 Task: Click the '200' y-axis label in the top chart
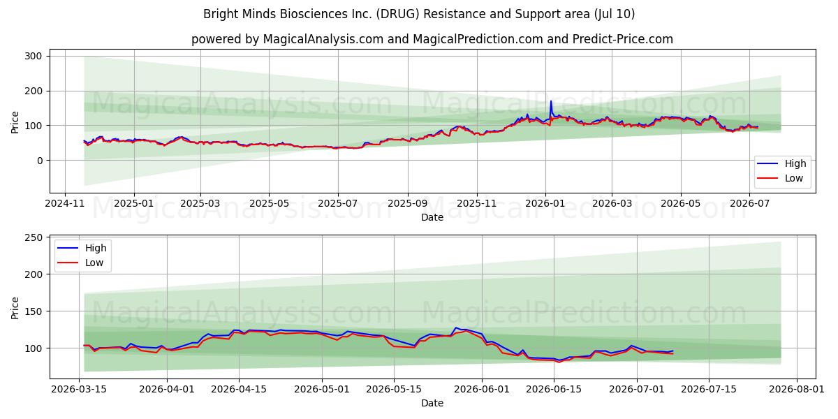[x=35, y=91]
